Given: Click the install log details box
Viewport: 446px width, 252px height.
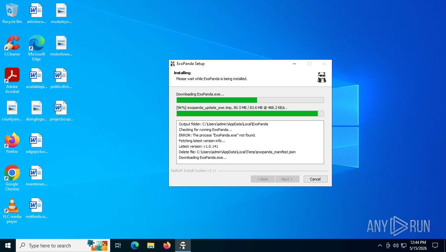Looking at the screenshot, I should (x=250, y=142).
